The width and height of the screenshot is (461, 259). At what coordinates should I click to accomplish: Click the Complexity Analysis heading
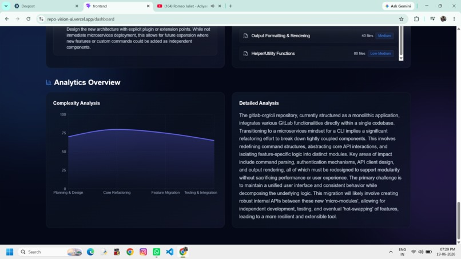point(77,103)
